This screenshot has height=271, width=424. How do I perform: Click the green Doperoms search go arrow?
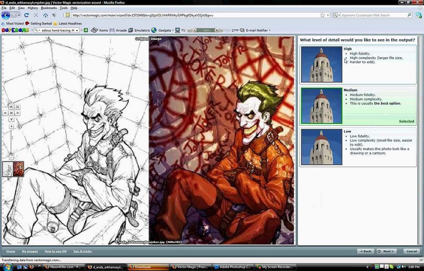86,30
